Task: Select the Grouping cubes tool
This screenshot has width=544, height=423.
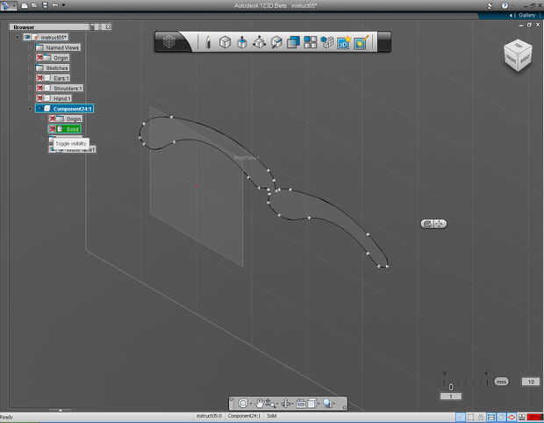Action: coord(326,42)
